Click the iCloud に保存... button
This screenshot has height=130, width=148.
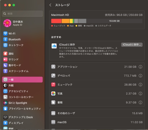coord(132,45)
